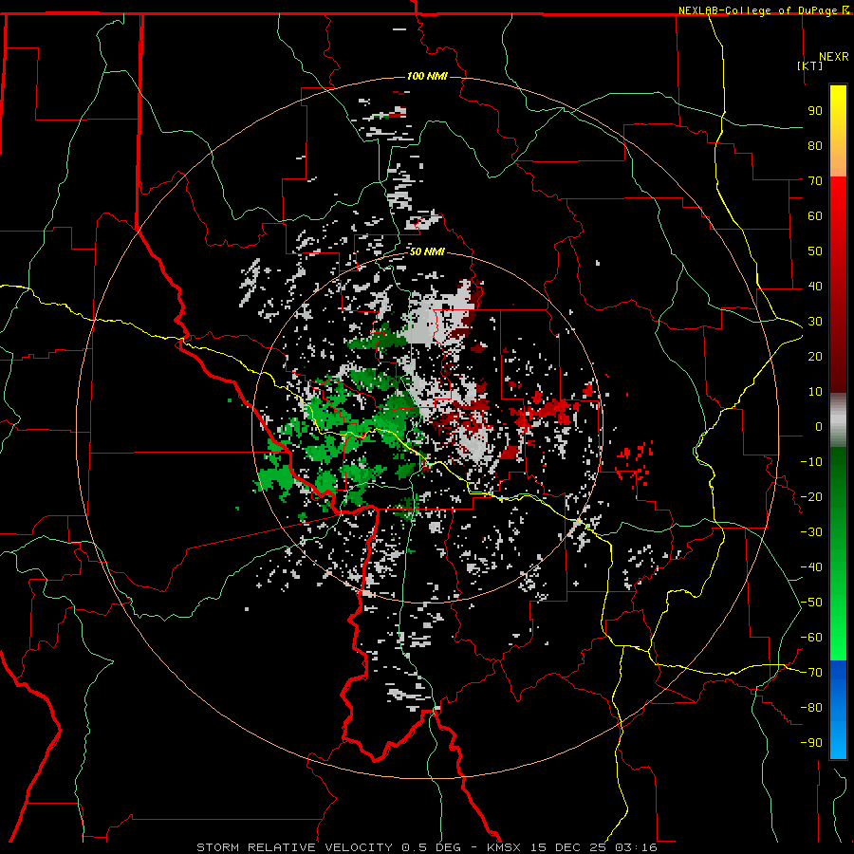Click the 50 NMI range ring label
The height and width of the screenshot is (854, 854).
427,251
